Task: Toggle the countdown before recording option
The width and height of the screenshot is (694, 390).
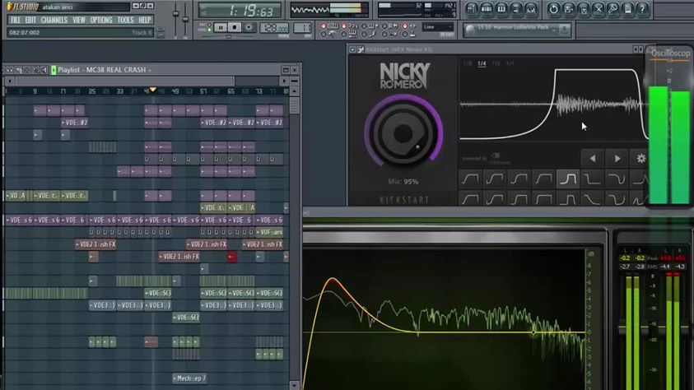Action: 344,26
